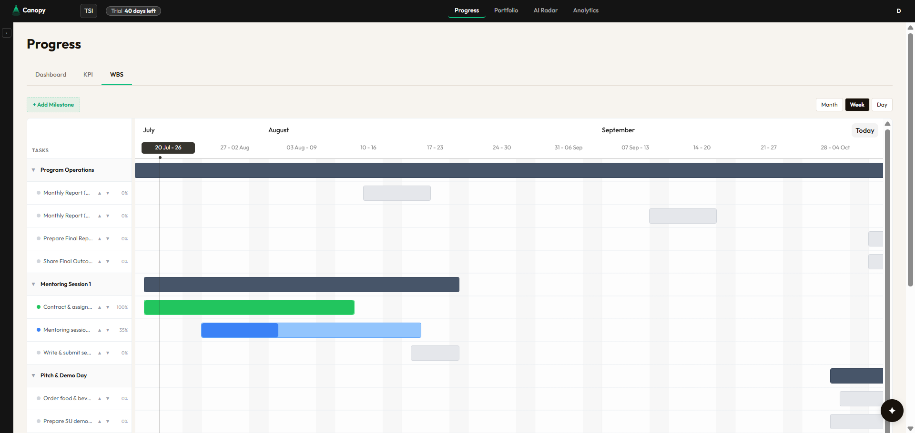Move Monthly Report first task up arrow

click(x=100, y=193)
